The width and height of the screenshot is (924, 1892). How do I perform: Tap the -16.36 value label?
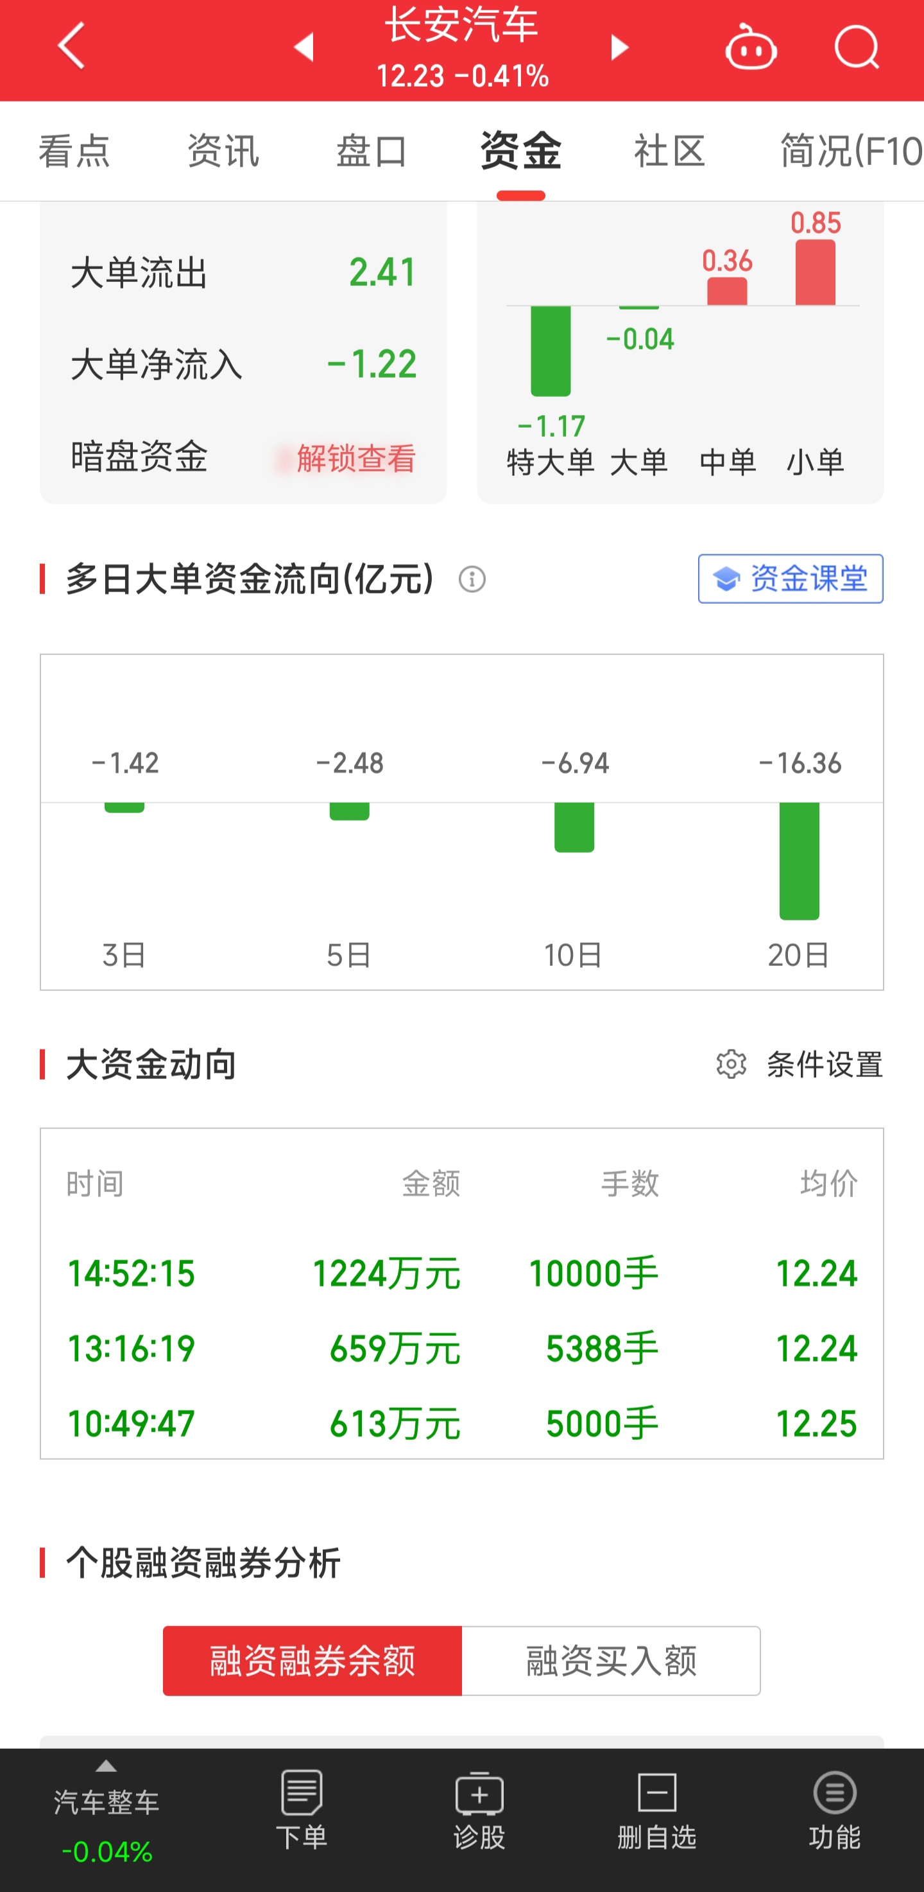800,763
